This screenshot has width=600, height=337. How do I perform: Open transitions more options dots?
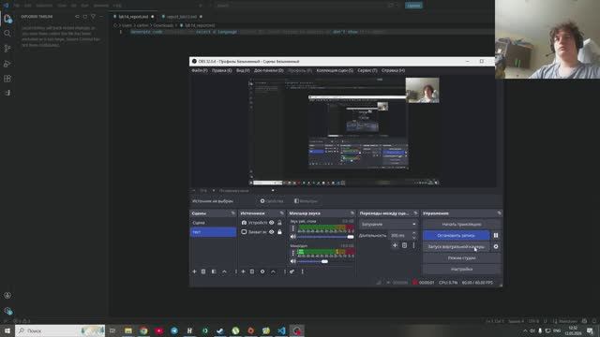click(x=413, y=245)
